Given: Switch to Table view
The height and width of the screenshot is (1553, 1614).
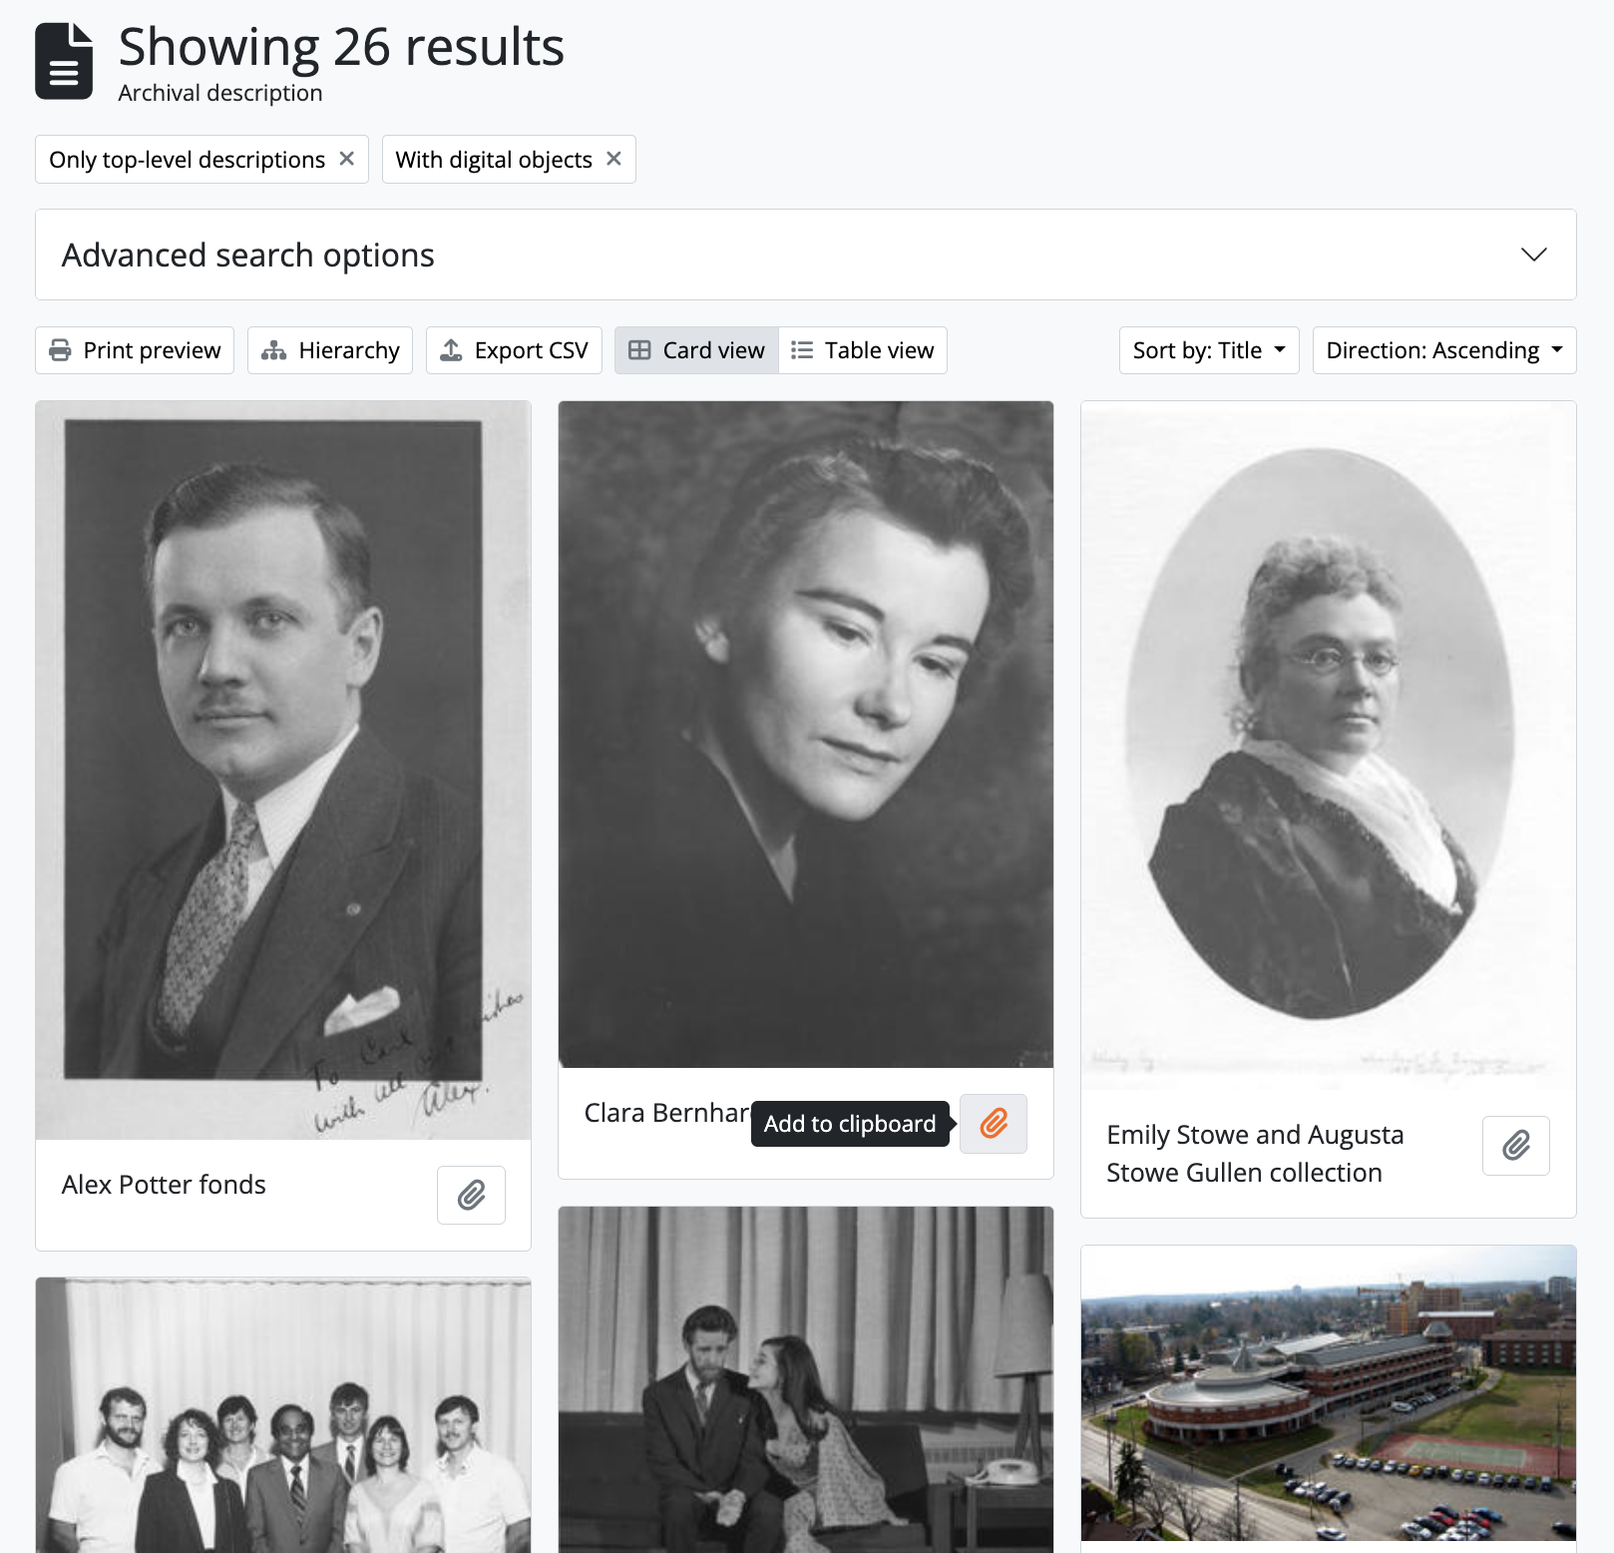Looking at the screenshot, I should [863, 350].
